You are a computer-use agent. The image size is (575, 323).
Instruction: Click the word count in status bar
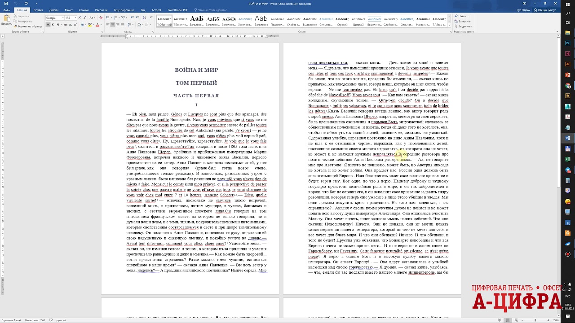[35, 320]
